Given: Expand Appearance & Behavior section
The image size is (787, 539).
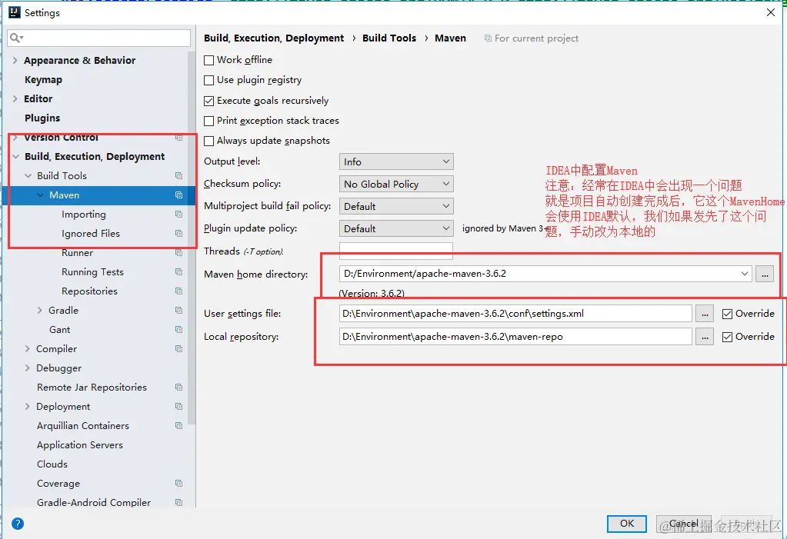Looking at the screenshot, I should point(15,60).
